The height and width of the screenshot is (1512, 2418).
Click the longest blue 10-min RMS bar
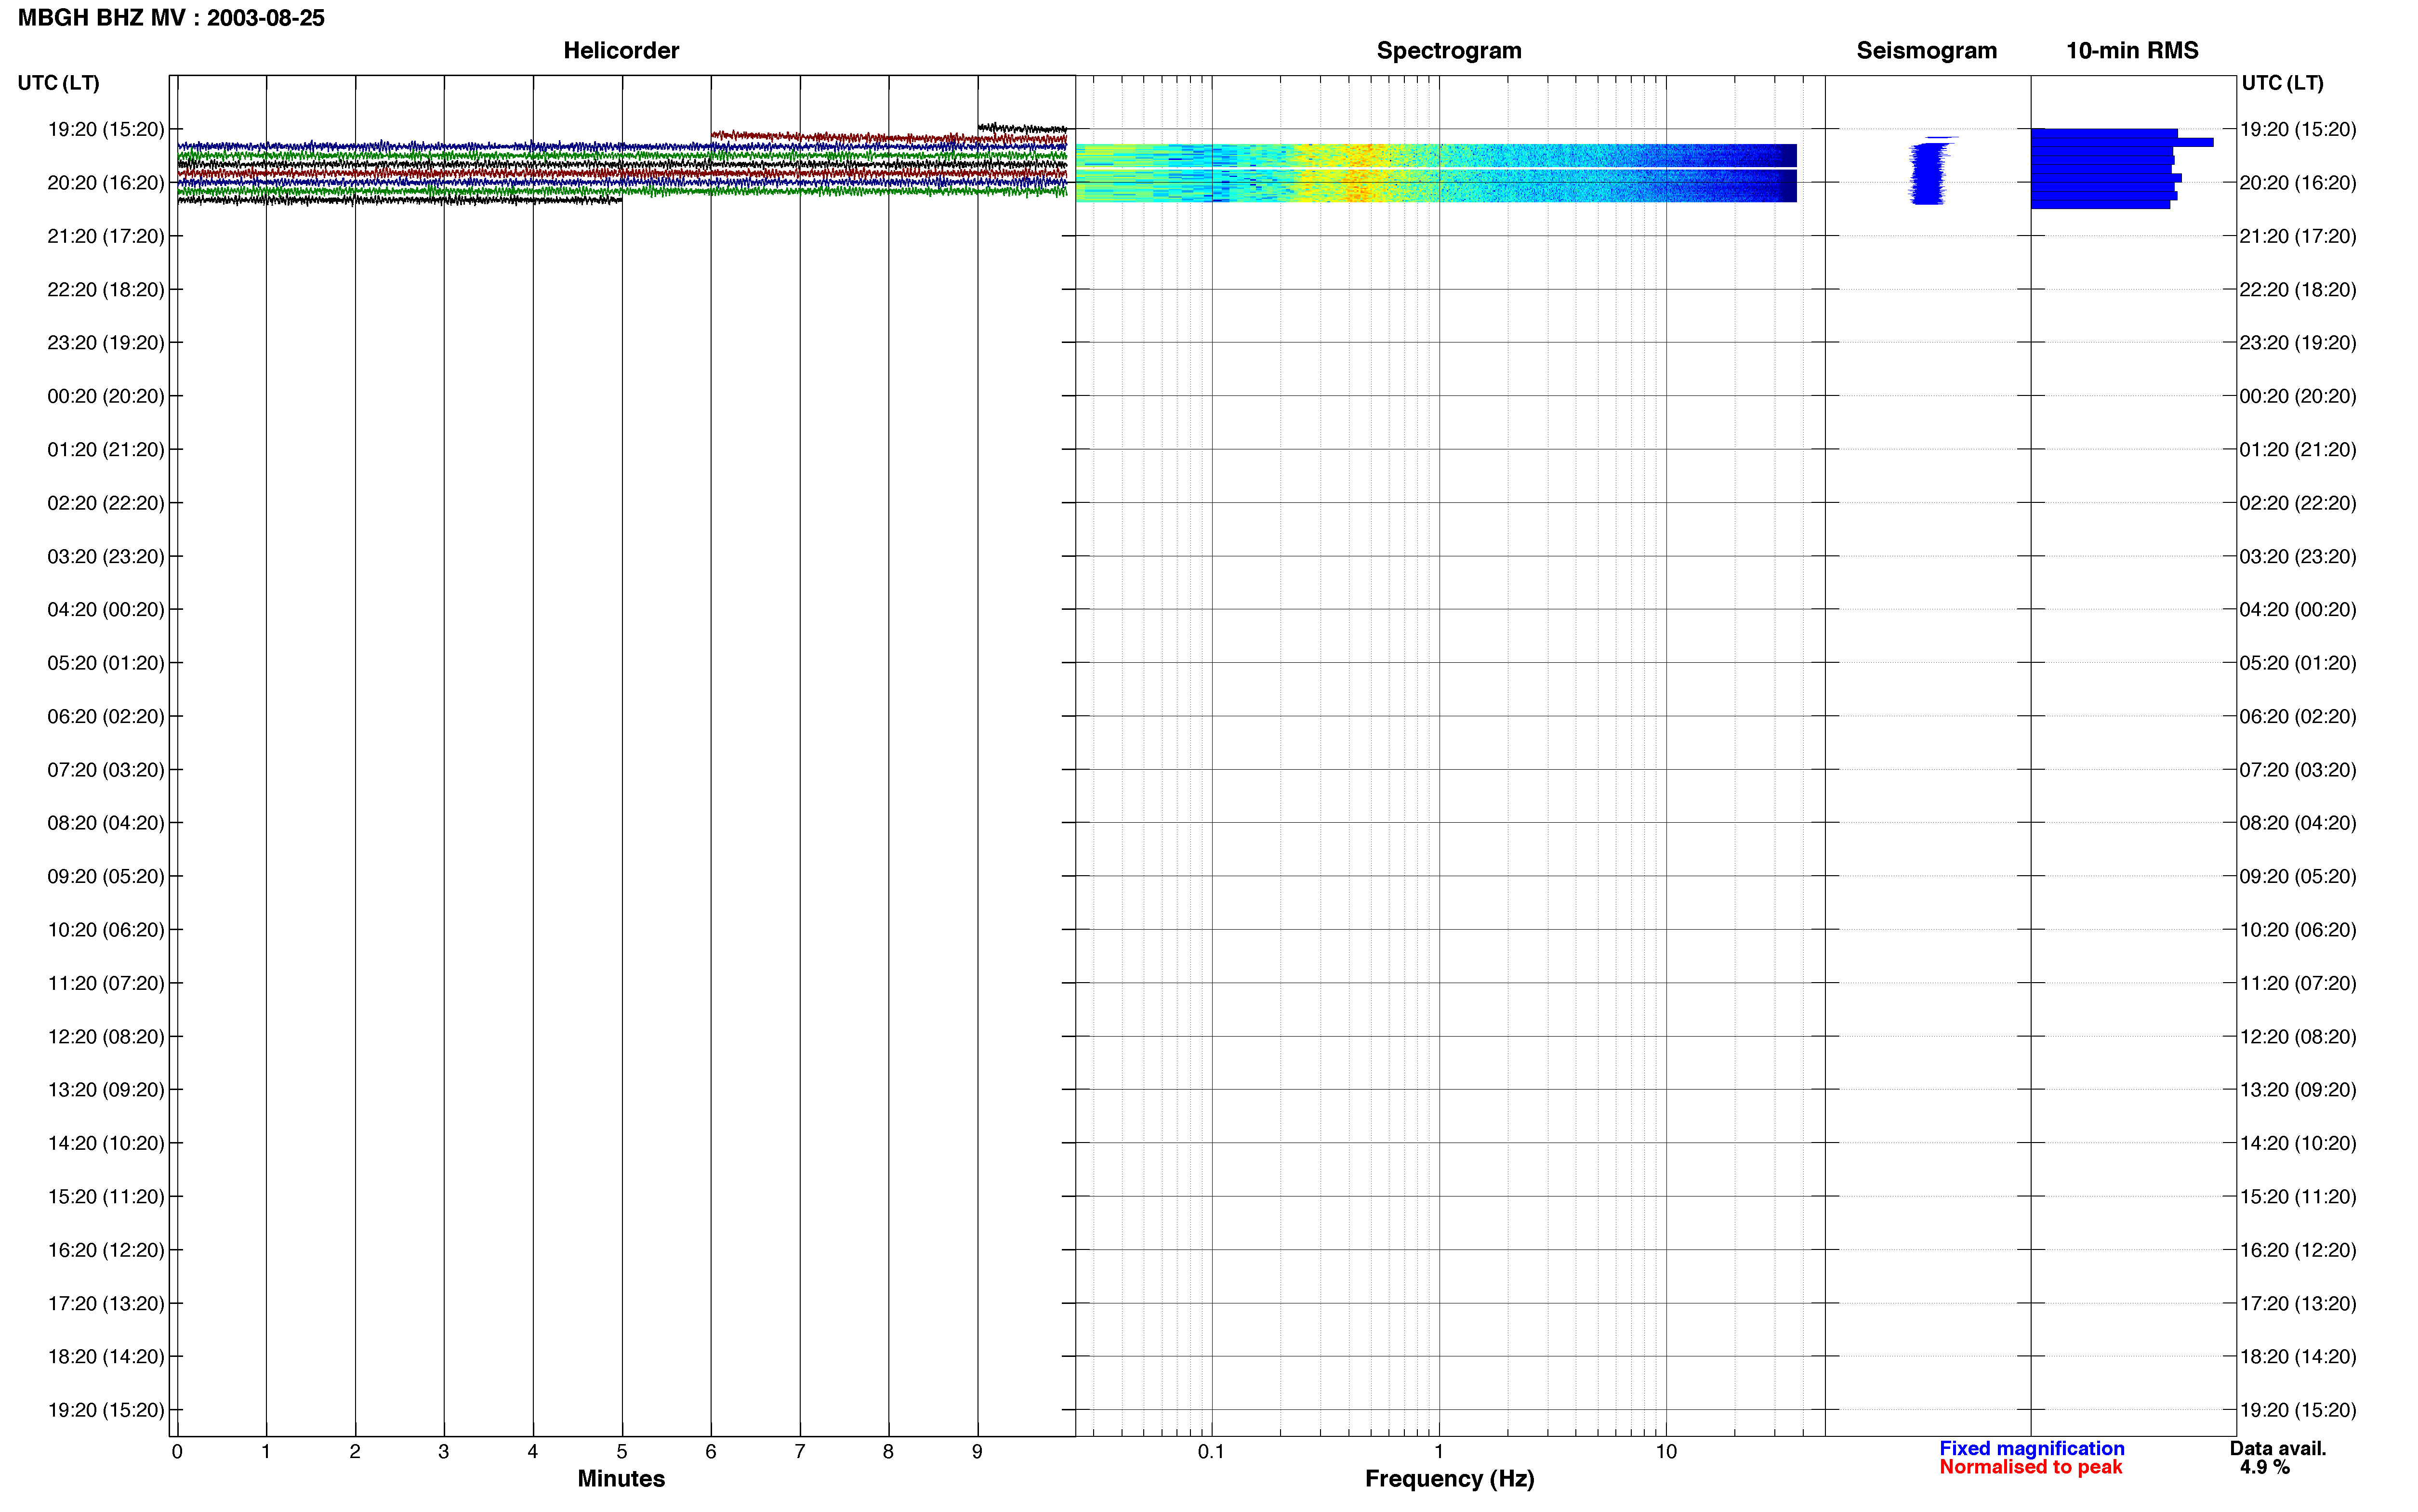(2122, 143)
